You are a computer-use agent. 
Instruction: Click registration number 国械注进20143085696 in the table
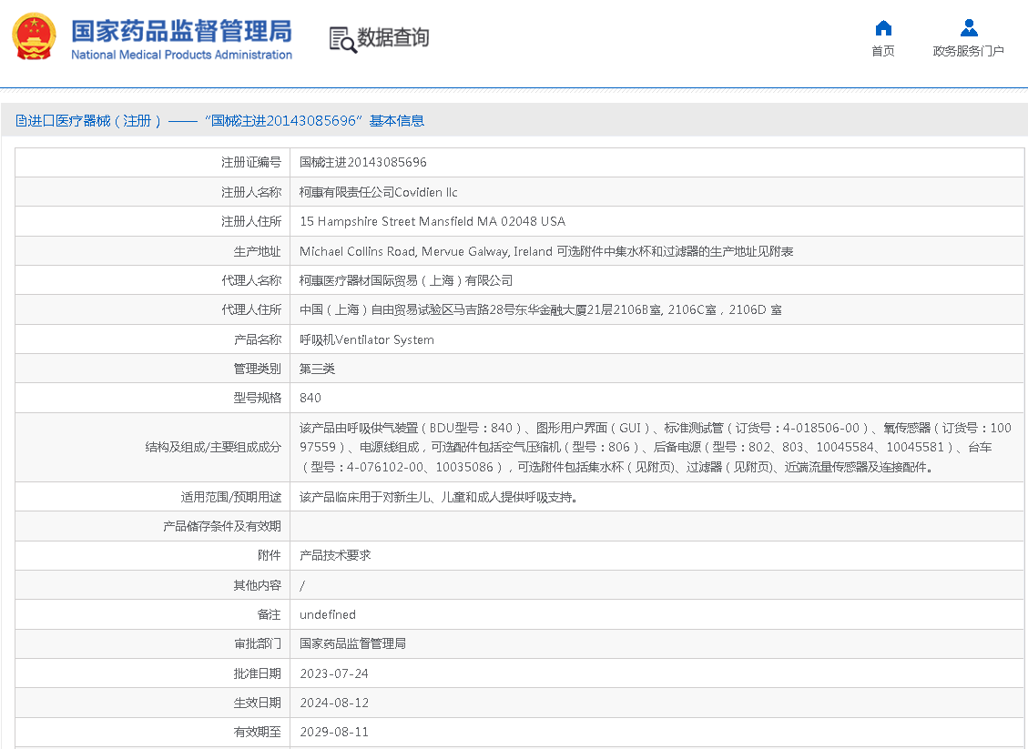pos(362,163)
